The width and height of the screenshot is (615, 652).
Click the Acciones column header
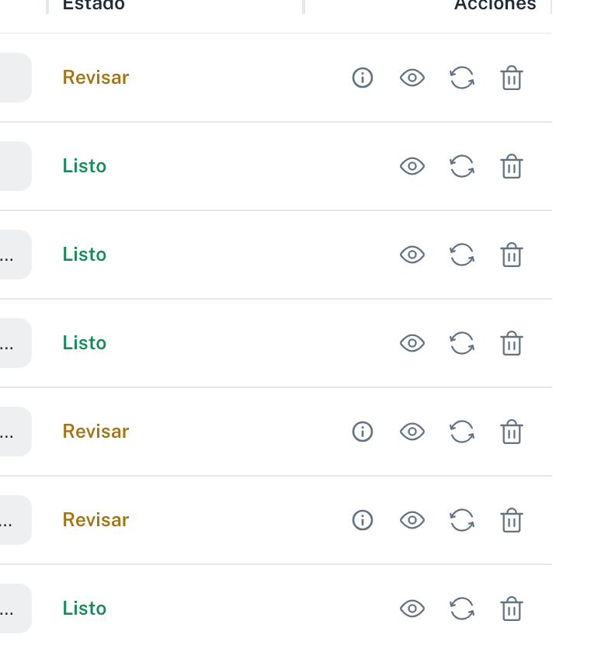(x=495, y=5)
